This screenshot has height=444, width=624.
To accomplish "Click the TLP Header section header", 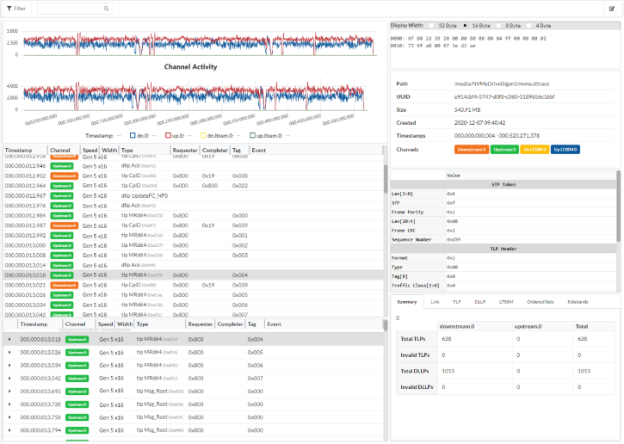I will tap(504, 249).
